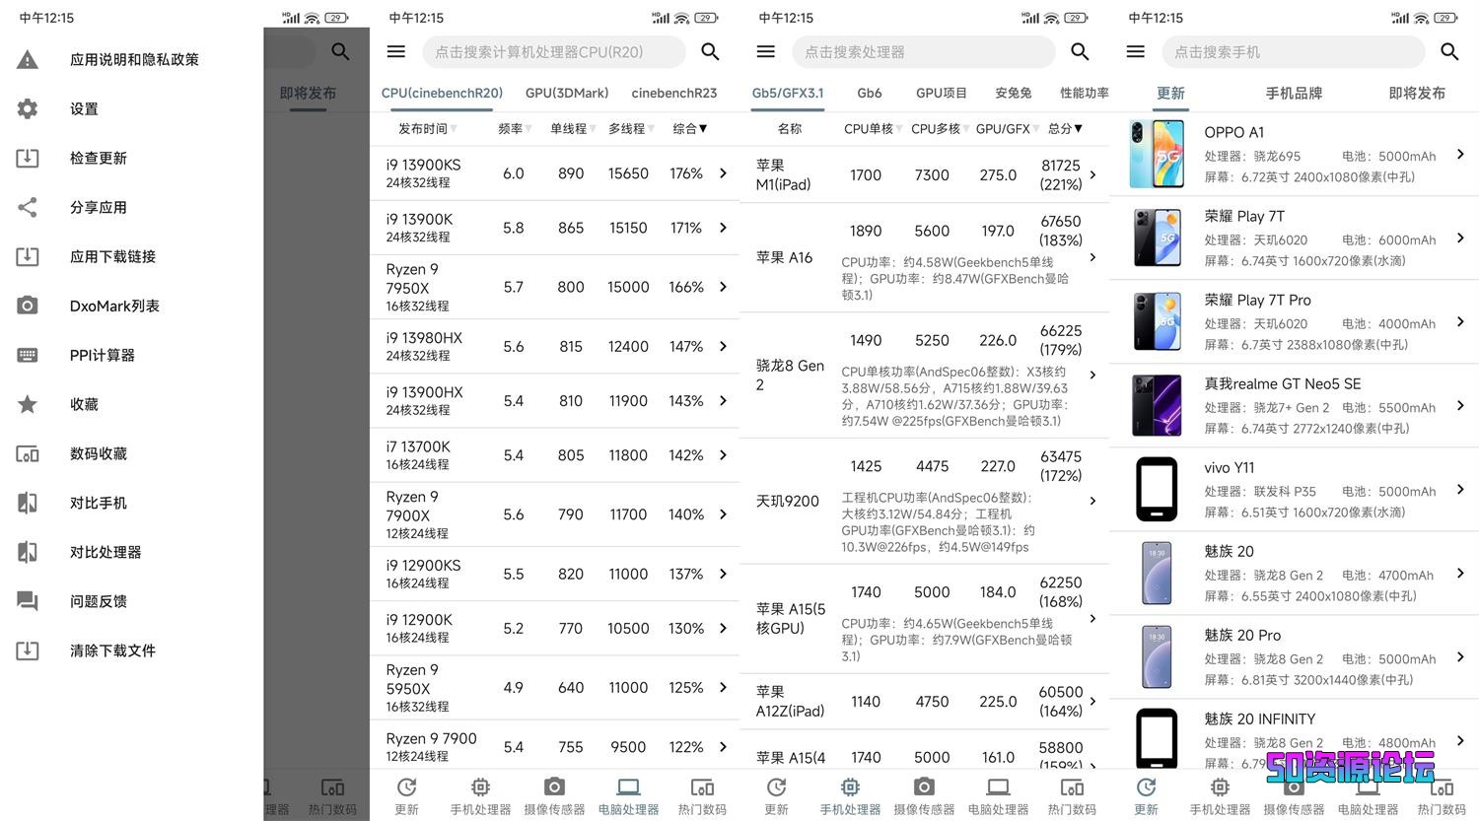This screenshot has width=1479, height=821.
Task: Expand the i9 13900KS row chevron
Action: coord(723,173)
